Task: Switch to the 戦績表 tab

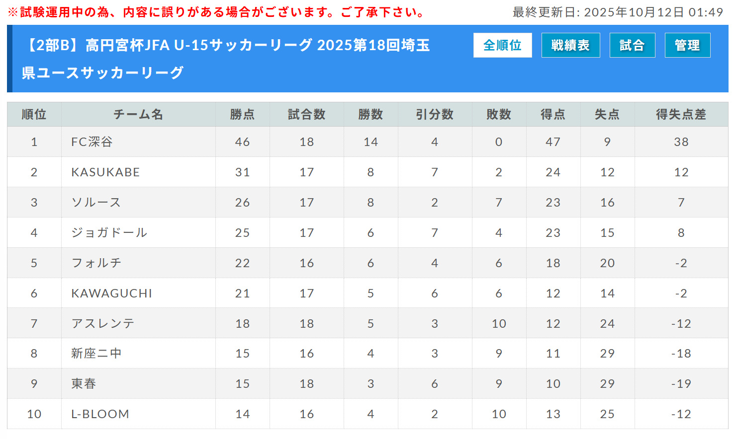Action: tap(570, 45)
